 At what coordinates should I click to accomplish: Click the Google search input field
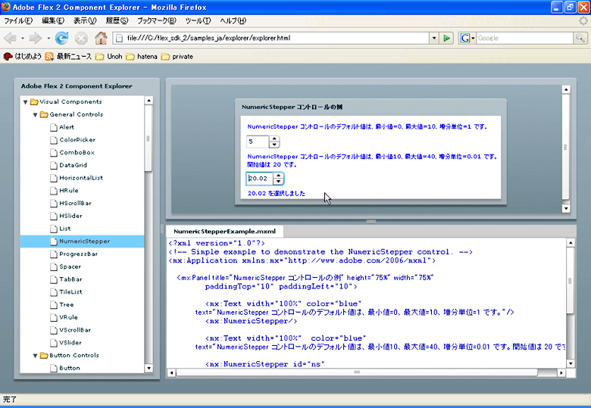(x=524, y=38)
